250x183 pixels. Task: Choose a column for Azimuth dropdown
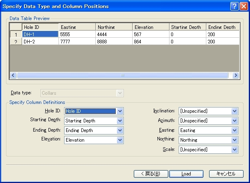pos(235,121)
